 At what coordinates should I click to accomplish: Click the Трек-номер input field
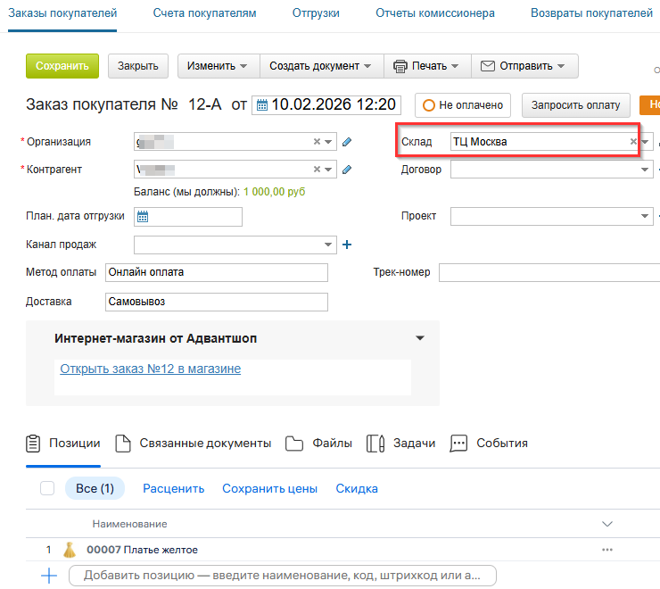pyautogui.click(x=549, y=272)
